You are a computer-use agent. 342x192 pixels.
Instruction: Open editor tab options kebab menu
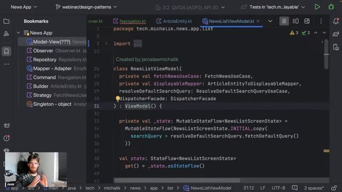click(321, 21)
